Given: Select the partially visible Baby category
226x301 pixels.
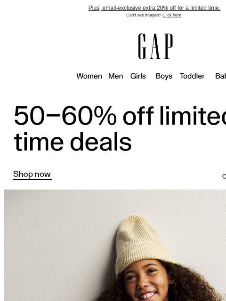Looking at the screenshot, I should pos(221,76).
